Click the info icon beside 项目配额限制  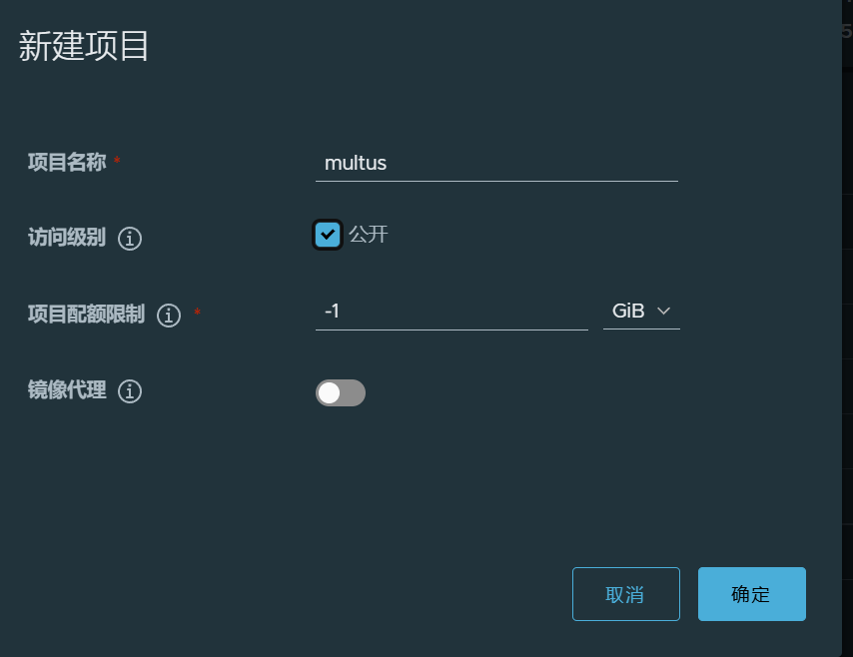pos(169,315)
